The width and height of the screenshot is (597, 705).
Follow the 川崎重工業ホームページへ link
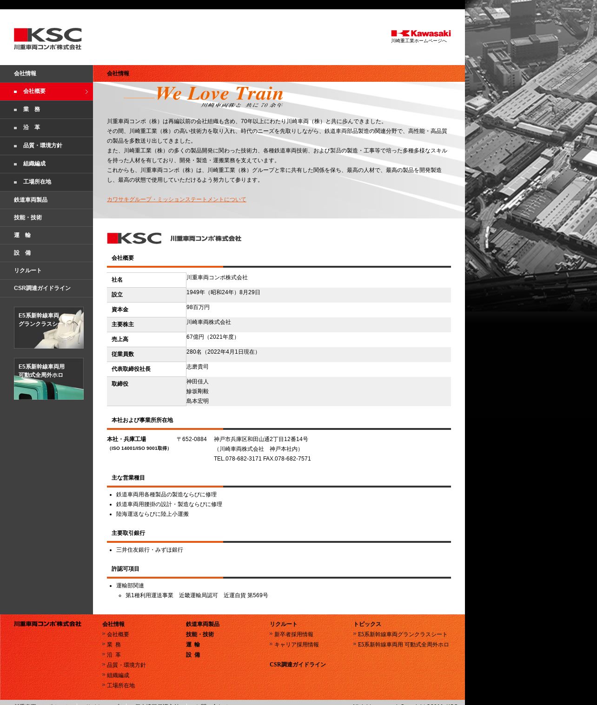coord(419,41)
